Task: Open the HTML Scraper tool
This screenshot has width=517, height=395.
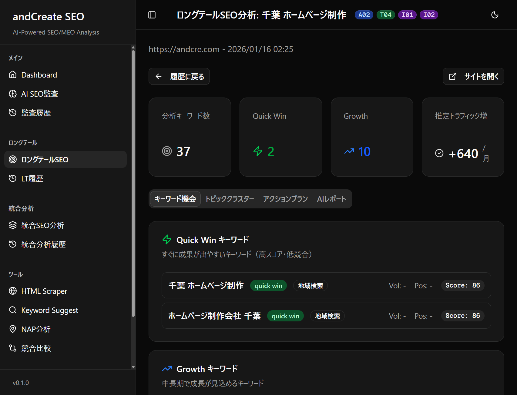Action: [x=44, y=291]
